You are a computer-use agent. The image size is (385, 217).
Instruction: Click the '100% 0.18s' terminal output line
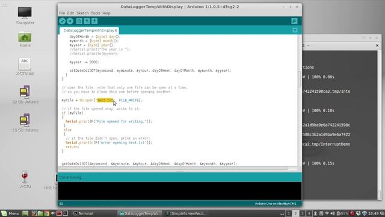318,111
